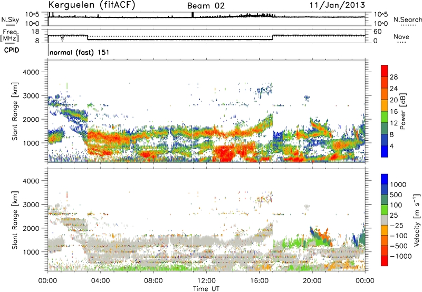Click the 'Freq. [MHz]' axis label
Viewport: 422px width, 292px height.
point(9,35)
